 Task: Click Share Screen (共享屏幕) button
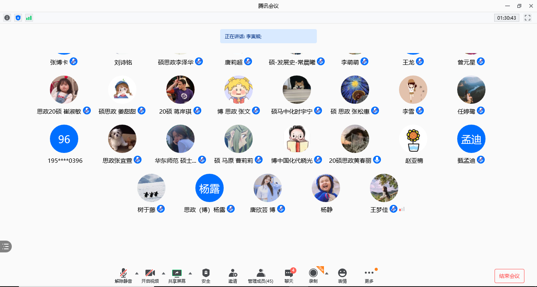tap(177, 276)
